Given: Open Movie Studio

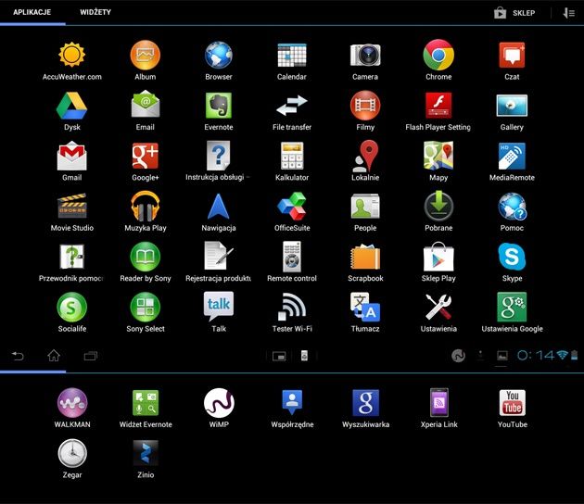Looking at the screenshot, I should pyautogui.click(x=72, y=207).
